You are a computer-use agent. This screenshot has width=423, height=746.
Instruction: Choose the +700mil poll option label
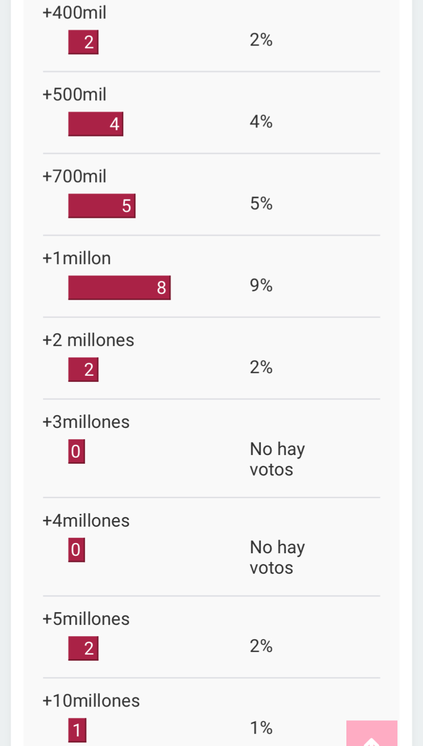point(75,176)
